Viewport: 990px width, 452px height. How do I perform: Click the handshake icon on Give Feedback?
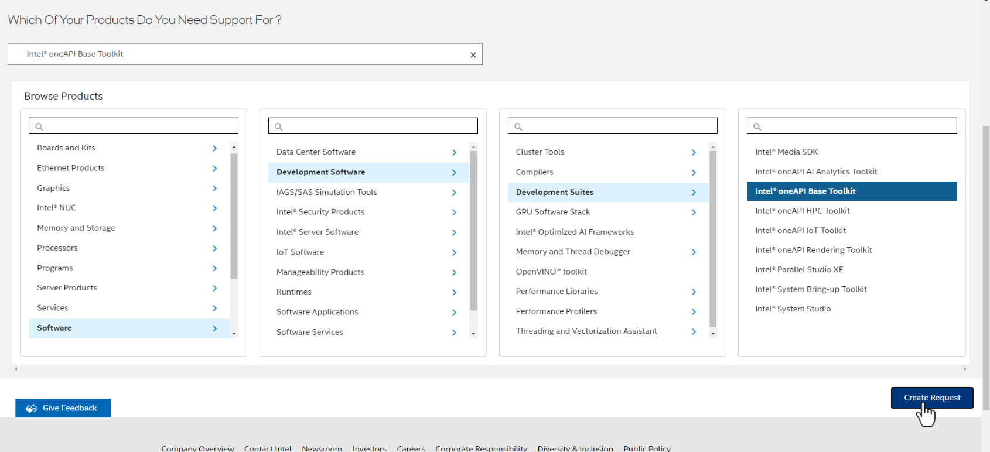[32, 408]
